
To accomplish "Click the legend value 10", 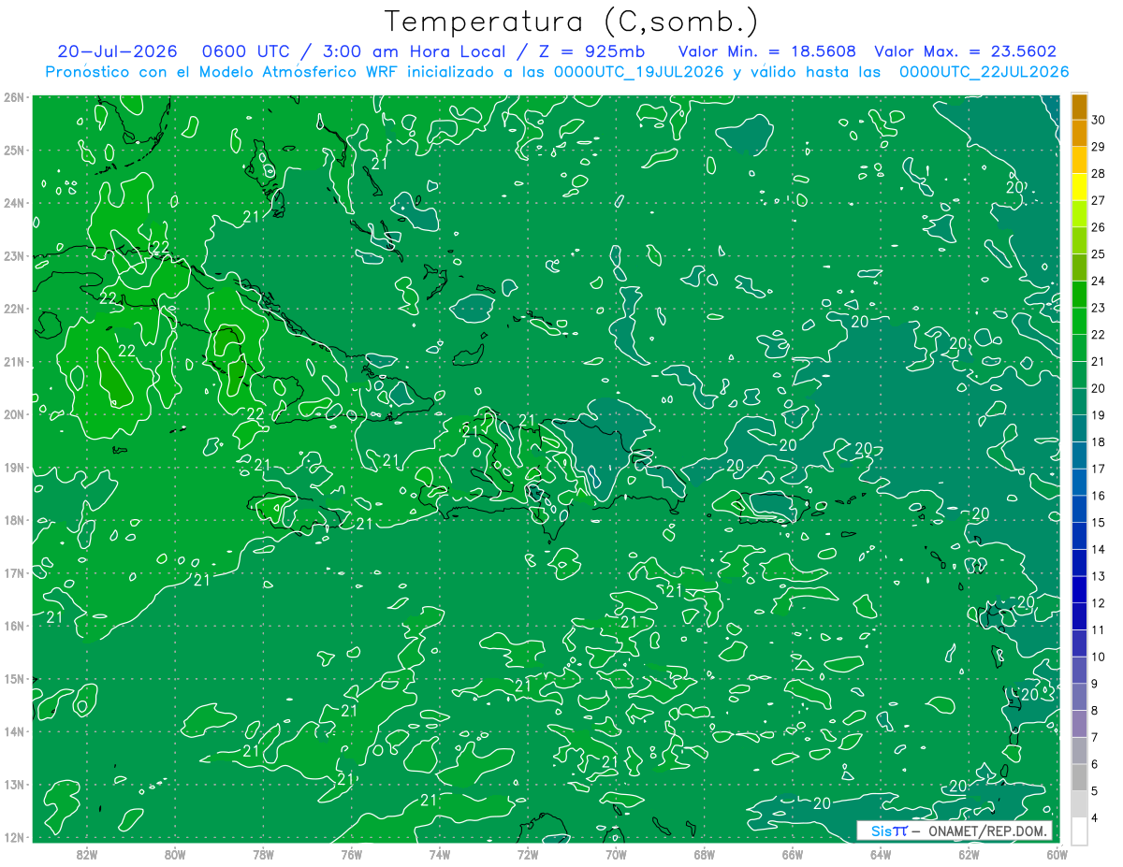I will point(1099,657).
